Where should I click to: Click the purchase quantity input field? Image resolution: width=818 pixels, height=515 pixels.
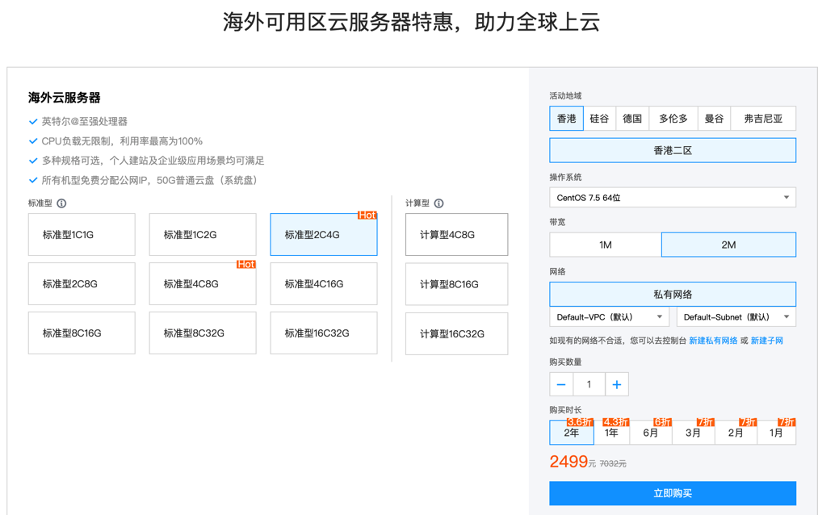[589, 384]
